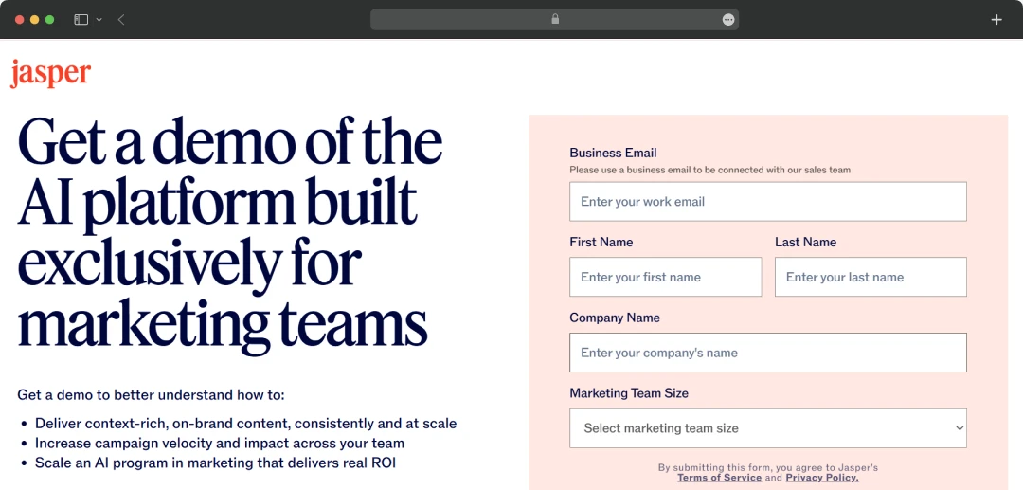Focus the First Name input field
The image size is (1023, 490).
pyautogui.click(x=666, y=278)
